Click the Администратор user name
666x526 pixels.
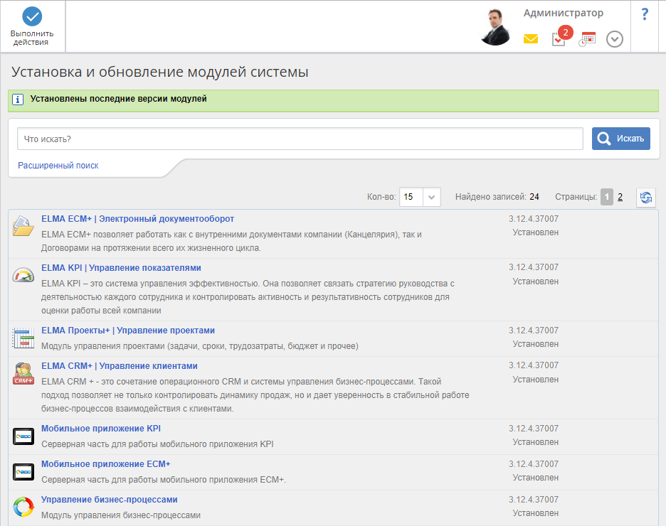(564, 13)
